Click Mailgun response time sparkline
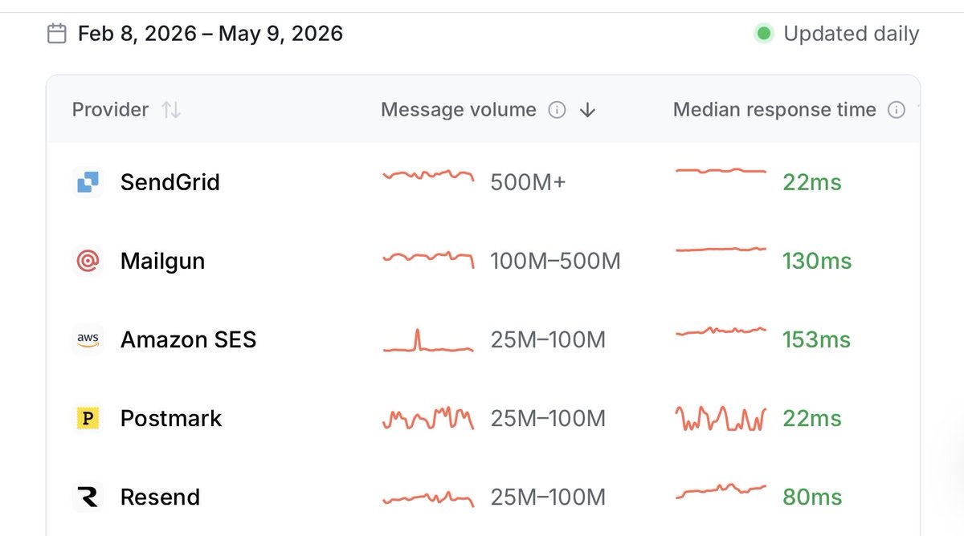 [x=721, y=250]
